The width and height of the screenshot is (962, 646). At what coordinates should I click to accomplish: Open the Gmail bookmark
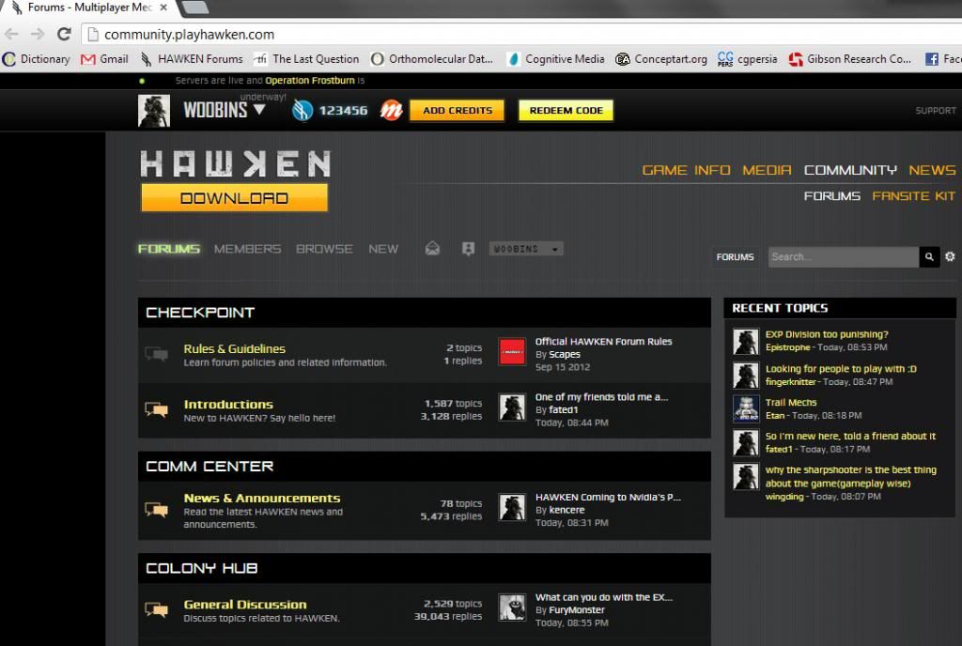[x=105, y=59]
